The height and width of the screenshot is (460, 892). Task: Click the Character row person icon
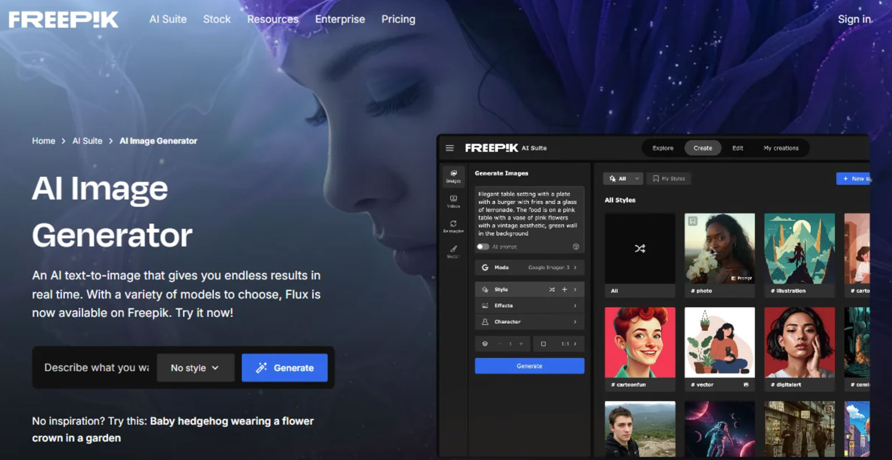pyautogui.click(x=485, y=322)
